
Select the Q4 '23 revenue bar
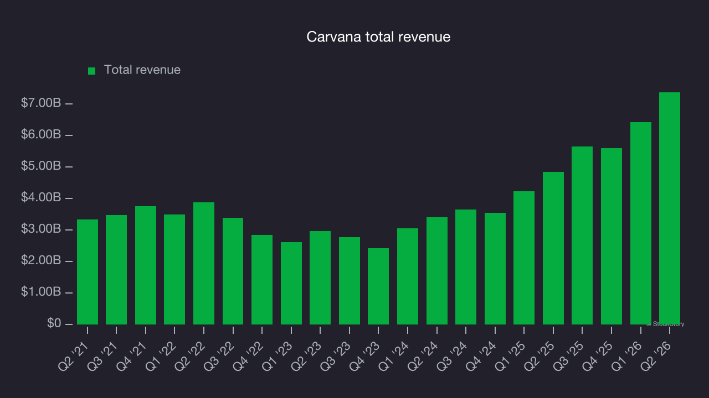point(378,286)
